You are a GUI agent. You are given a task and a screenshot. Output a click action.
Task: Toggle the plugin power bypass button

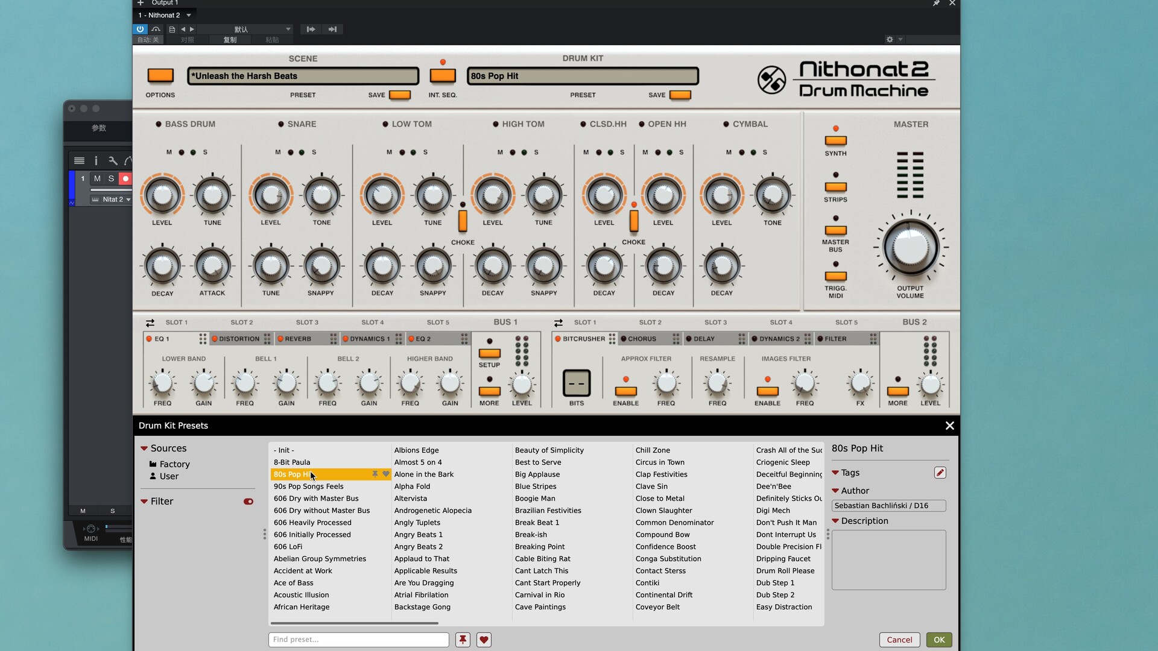(140, 29)
